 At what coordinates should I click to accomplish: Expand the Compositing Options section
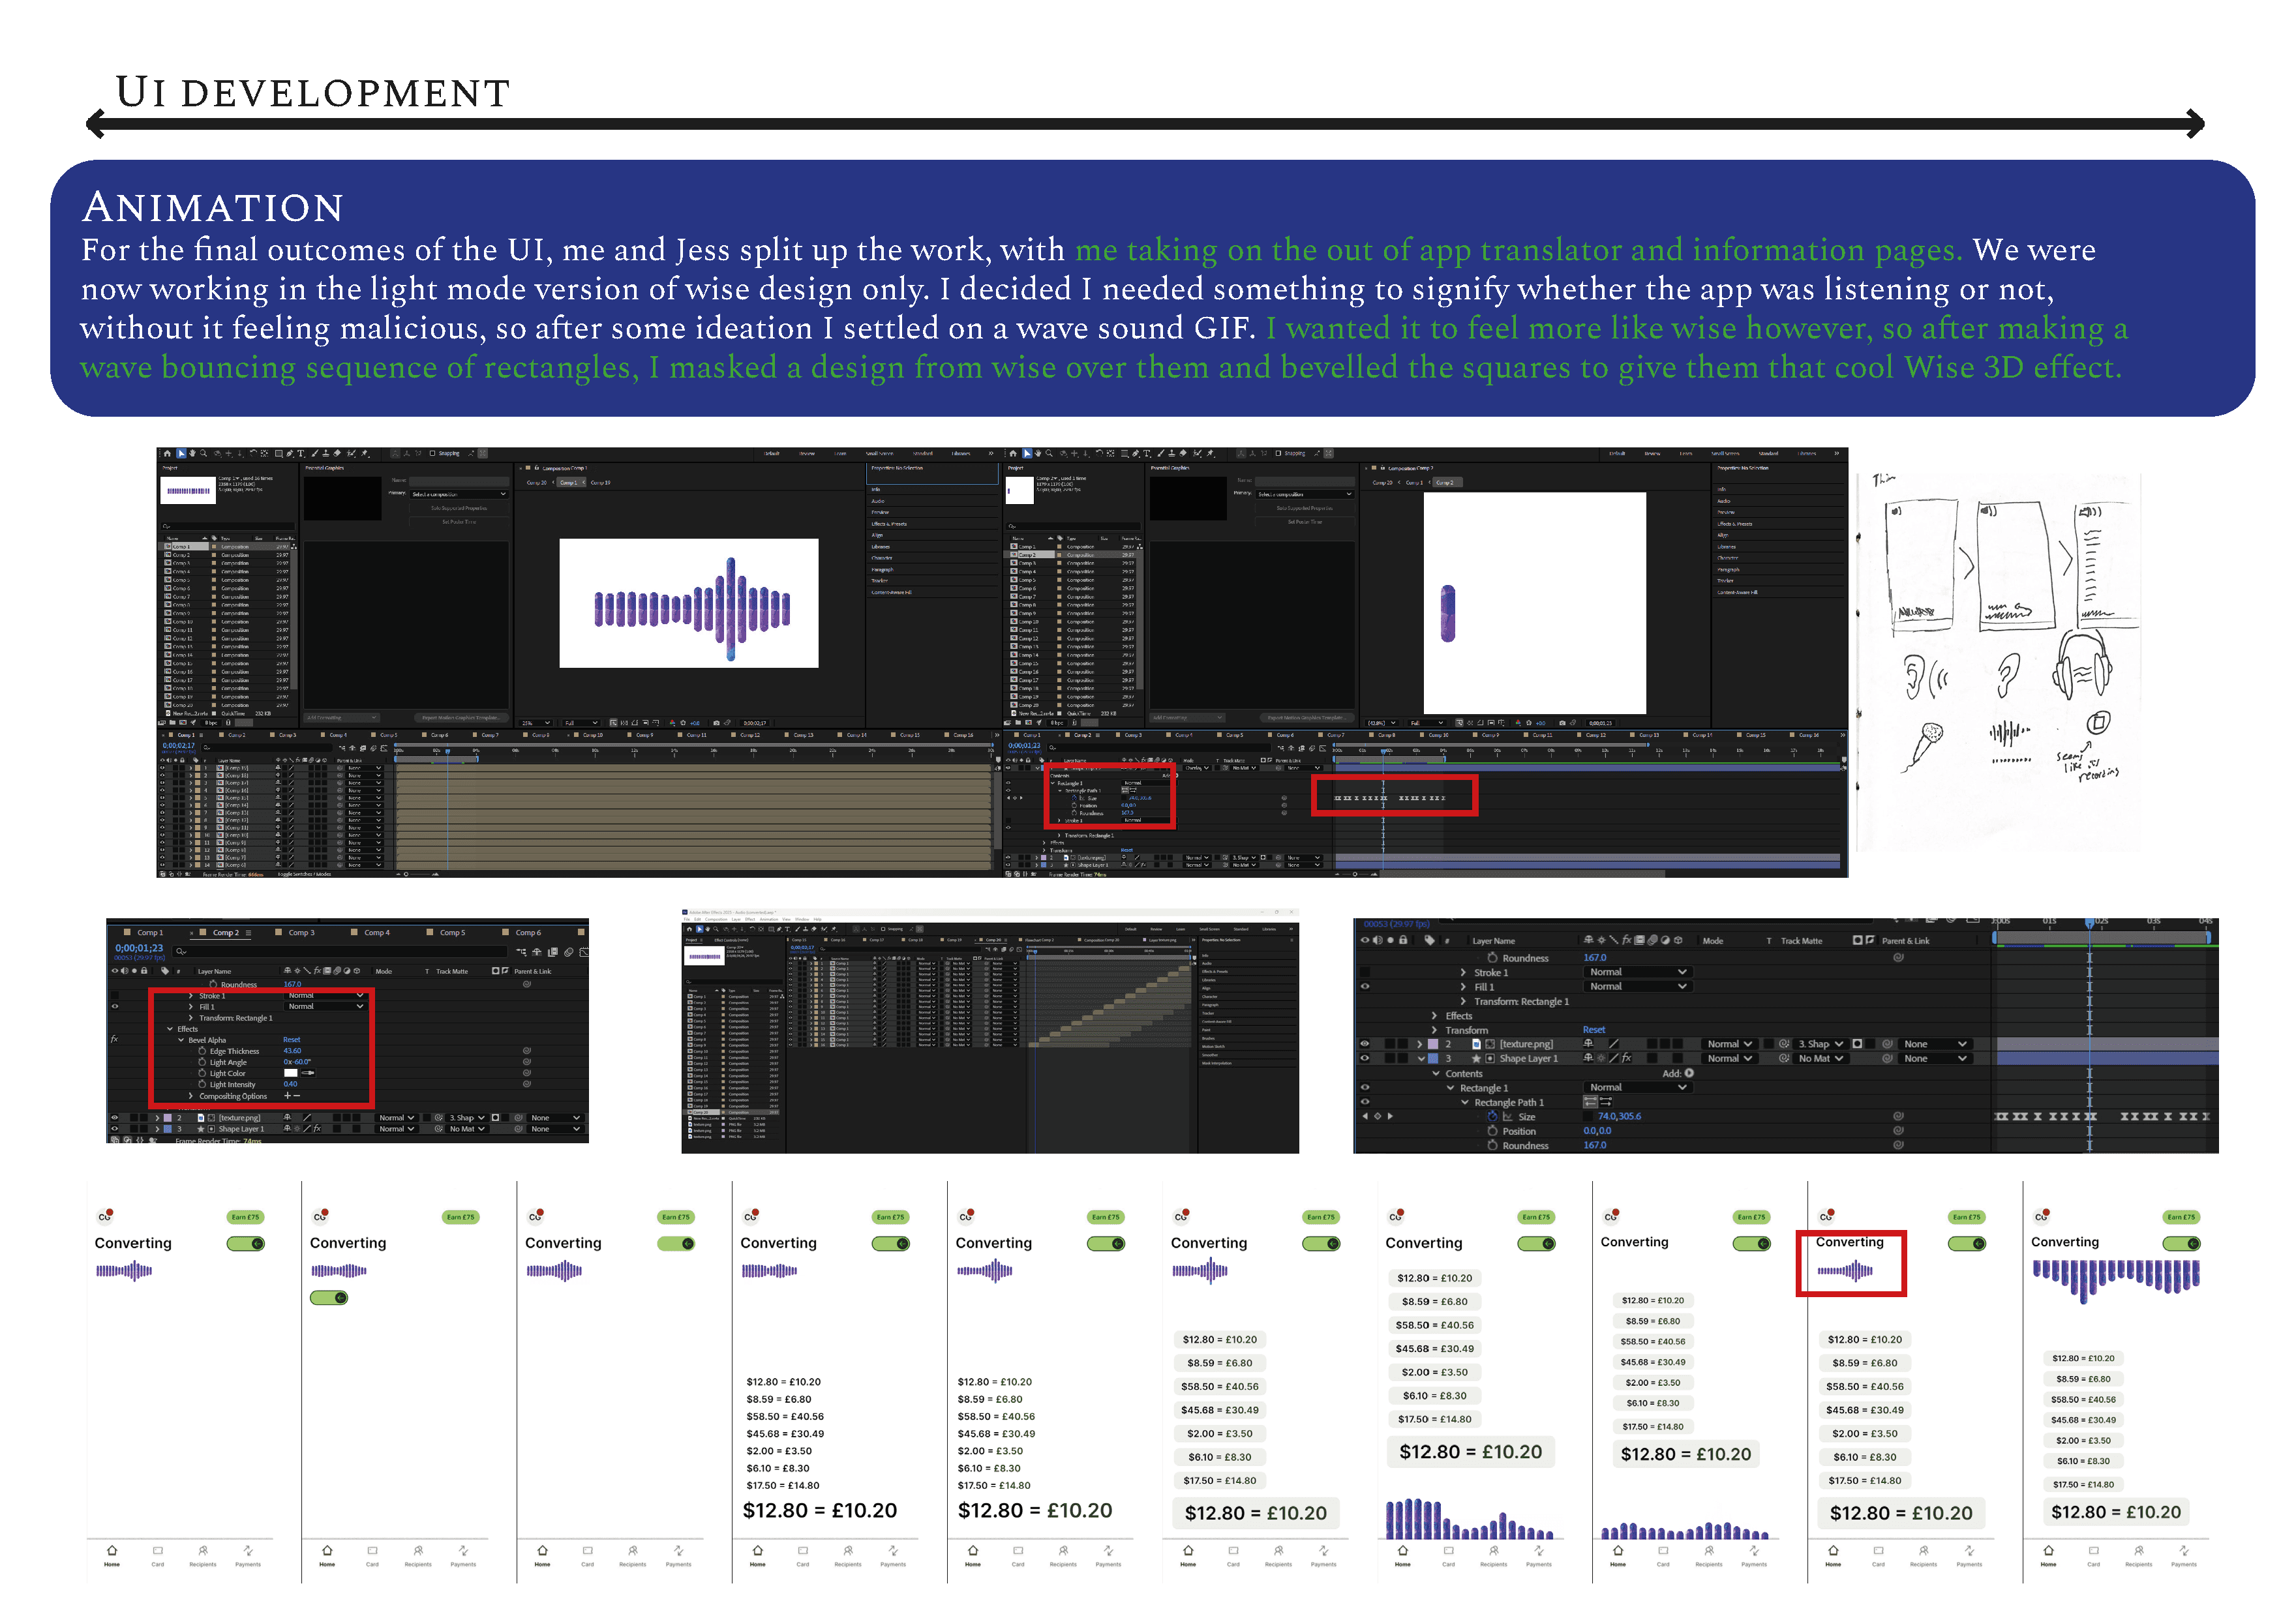191,1096
